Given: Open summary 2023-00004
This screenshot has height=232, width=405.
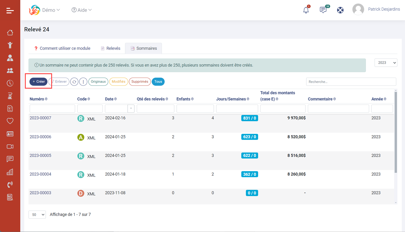Looking at the screenshot, I should point(41,174).
